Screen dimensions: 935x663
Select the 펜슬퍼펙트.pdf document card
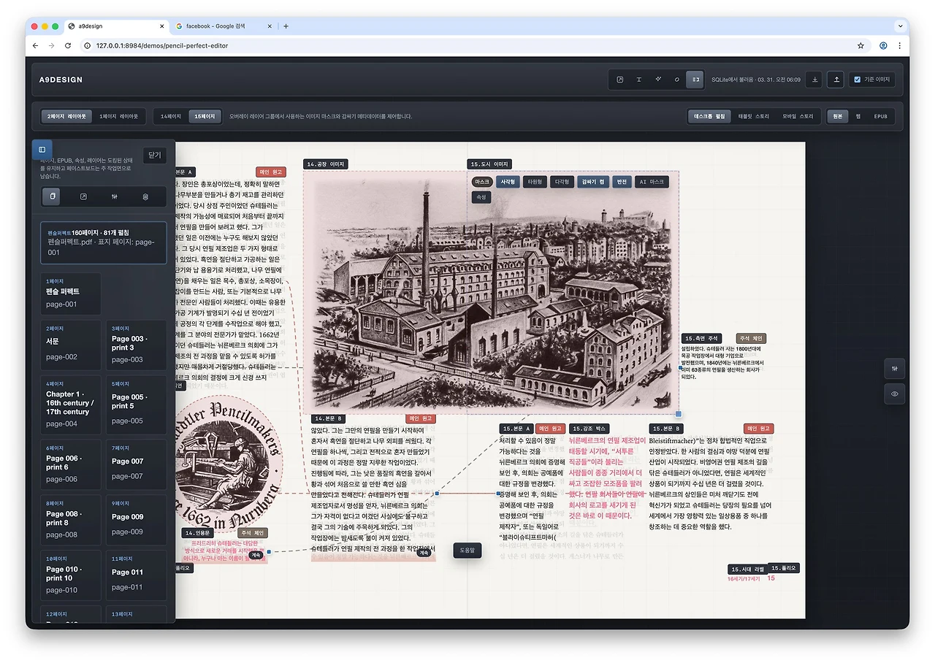[103, 242]
